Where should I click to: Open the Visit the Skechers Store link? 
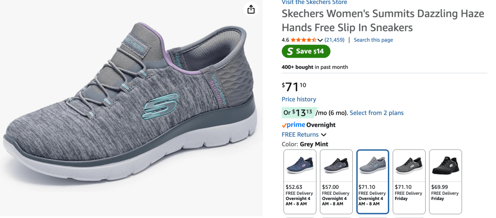click(314, 2)
